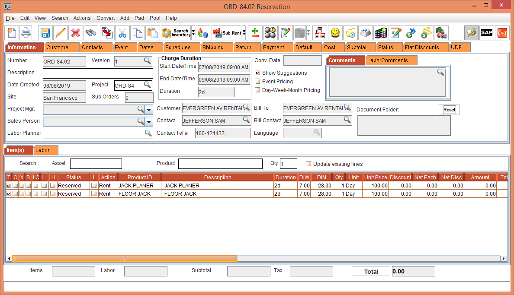
Task: Open the Sales Person dropdown
Action: tap(149, 121)
